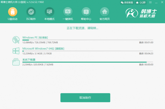This screenshot has width=165, height=109.
Task: Join the QQ群 group
Action: coord(141,3)
